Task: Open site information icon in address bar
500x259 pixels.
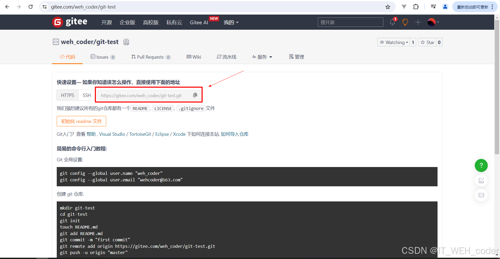Action: click(x=45, y=7)
